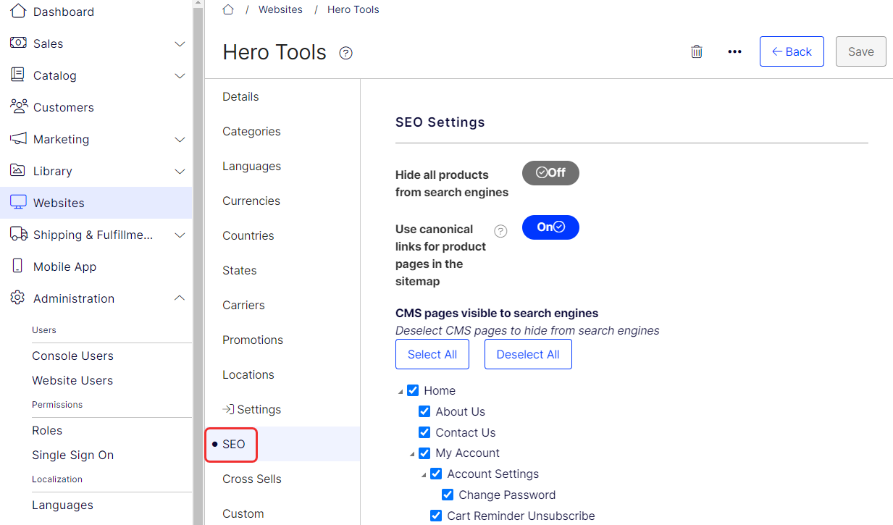Viewport: 893px width, 525px height.
Task: Expand the Sales menu chevron
Action: pyautogui.click(x=180, y=43)
